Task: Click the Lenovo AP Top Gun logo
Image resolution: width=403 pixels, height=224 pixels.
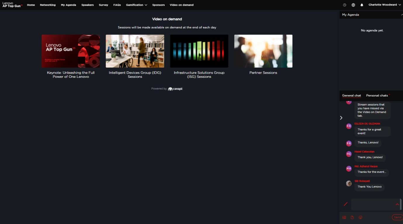Action: [x=12, y=5]
